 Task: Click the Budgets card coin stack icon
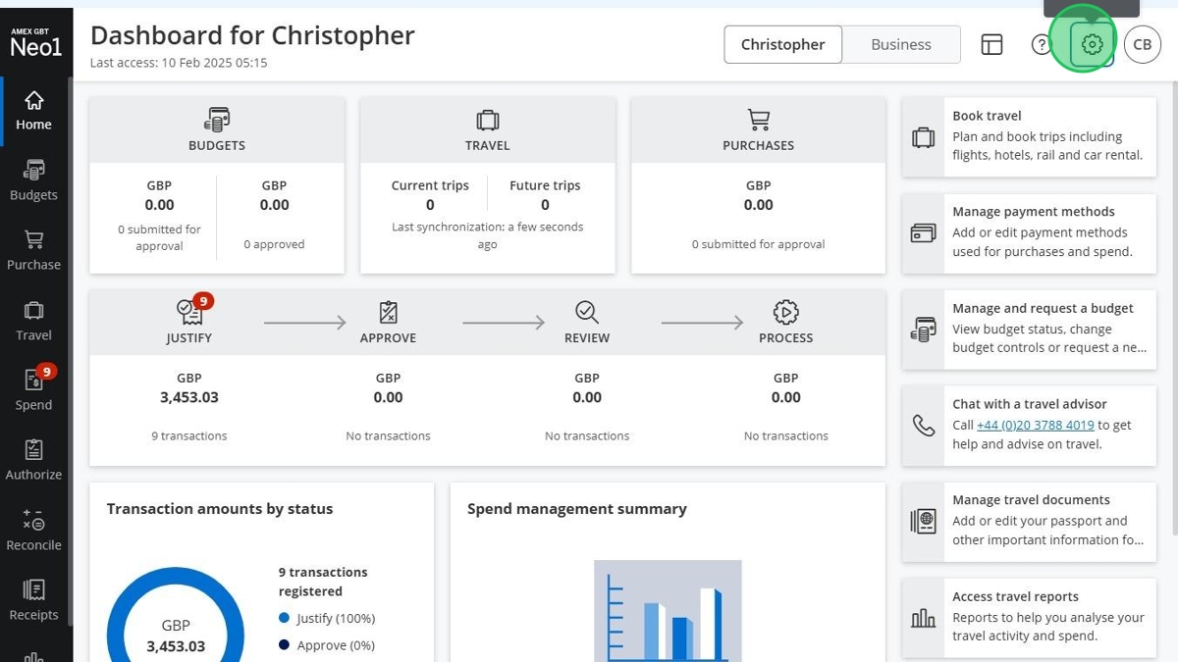coord(217,120)
